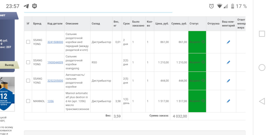Tap the battery status icon
Viewport: 271px width, 135px height.
click(x=233, y=6)
